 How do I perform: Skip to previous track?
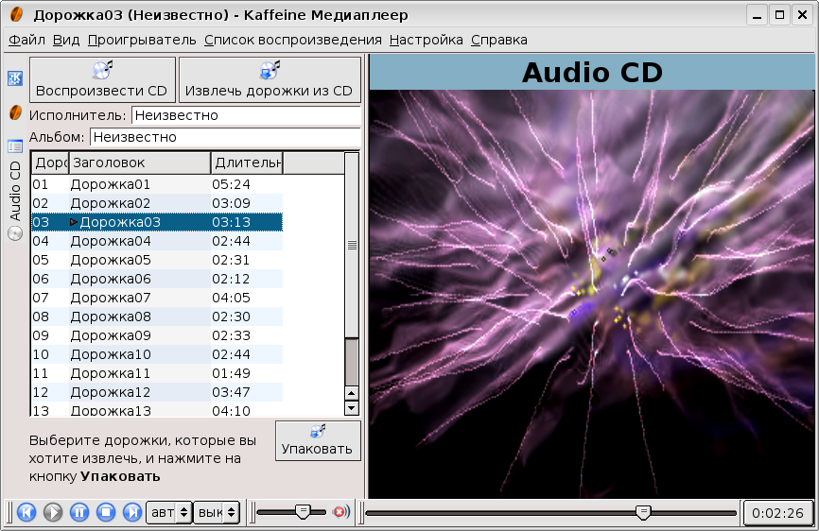(26, 512)
